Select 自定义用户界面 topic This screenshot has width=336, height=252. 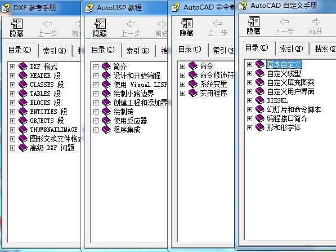click(x=291, y=92)
